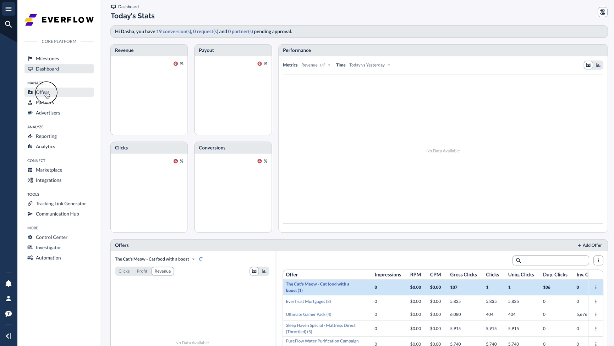This screenshot has height=346, width=614.
Task: Switch Performance to line chart view
Action: tap(588, 65)
